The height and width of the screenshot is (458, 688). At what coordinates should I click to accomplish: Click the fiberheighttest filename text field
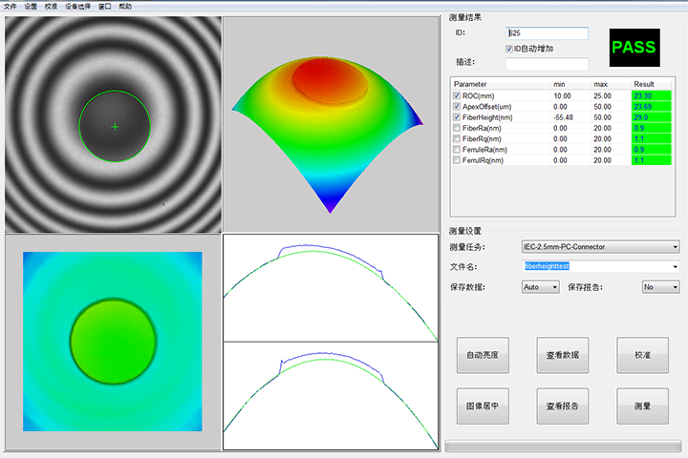(597, 266)
